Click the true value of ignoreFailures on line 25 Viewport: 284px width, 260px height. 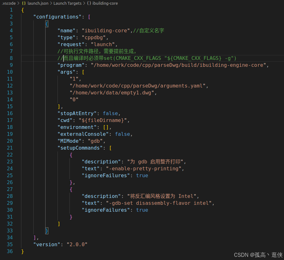pyautogui.click(x=142, y=175)
